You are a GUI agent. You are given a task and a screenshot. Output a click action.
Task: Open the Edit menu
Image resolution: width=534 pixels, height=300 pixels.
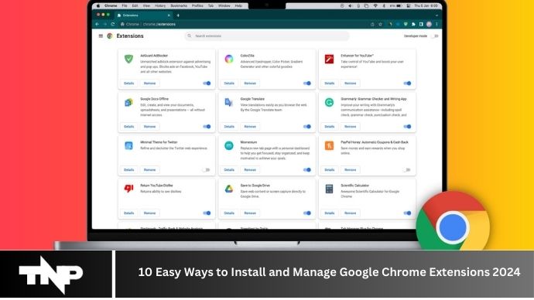[135, 5]
